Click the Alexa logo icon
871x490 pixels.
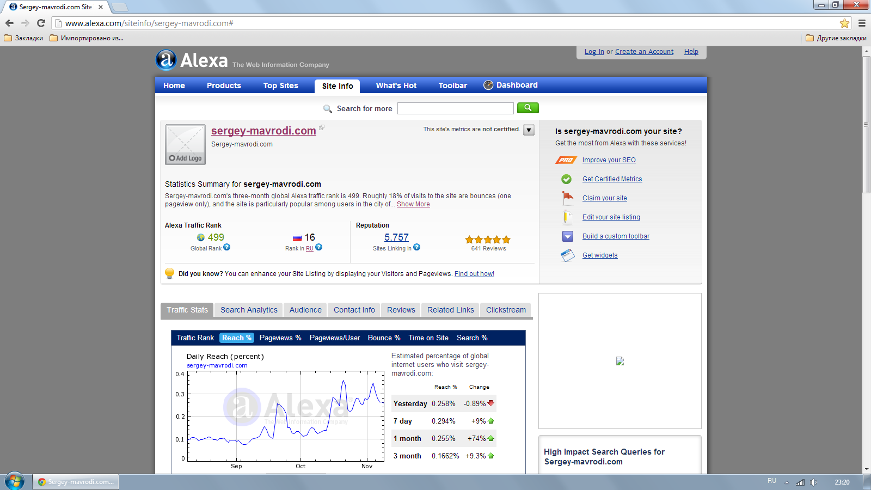tap(166, 60)
